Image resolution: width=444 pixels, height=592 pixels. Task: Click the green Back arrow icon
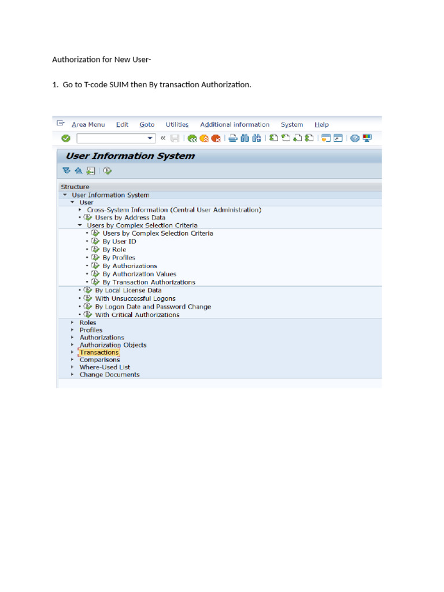tap(192, 139)
